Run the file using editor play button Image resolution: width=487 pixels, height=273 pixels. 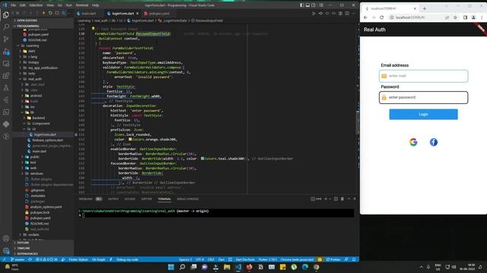[314, 14]
